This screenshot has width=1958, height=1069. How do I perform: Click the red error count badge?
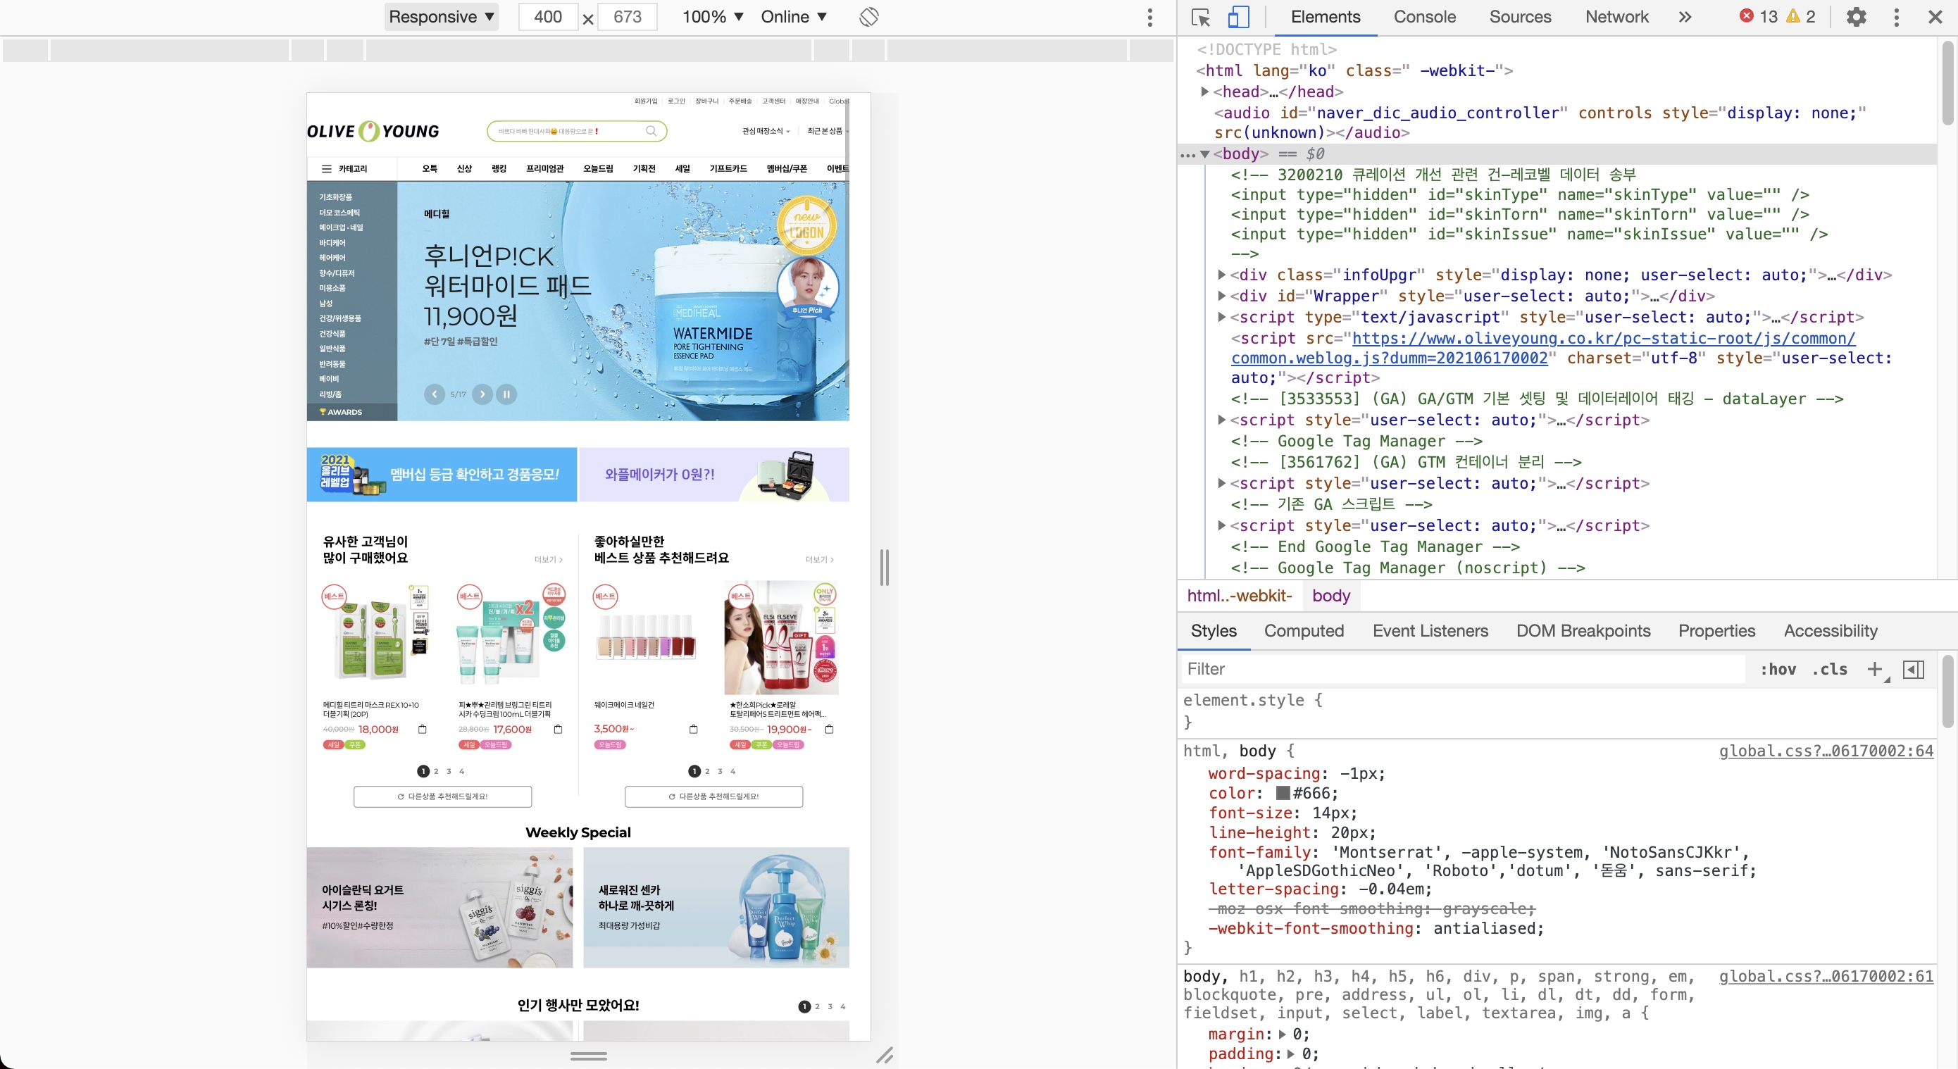coord(1758,17)
